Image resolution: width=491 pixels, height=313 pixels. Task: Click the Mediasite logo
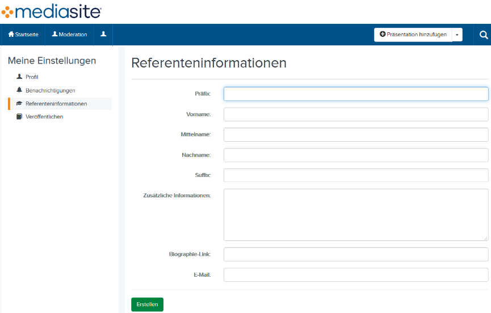coord(51,11)
